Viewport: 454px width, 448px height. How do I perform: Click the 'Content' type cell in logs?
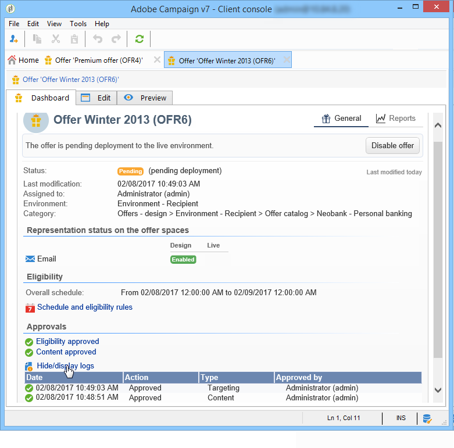coord(221,398)
